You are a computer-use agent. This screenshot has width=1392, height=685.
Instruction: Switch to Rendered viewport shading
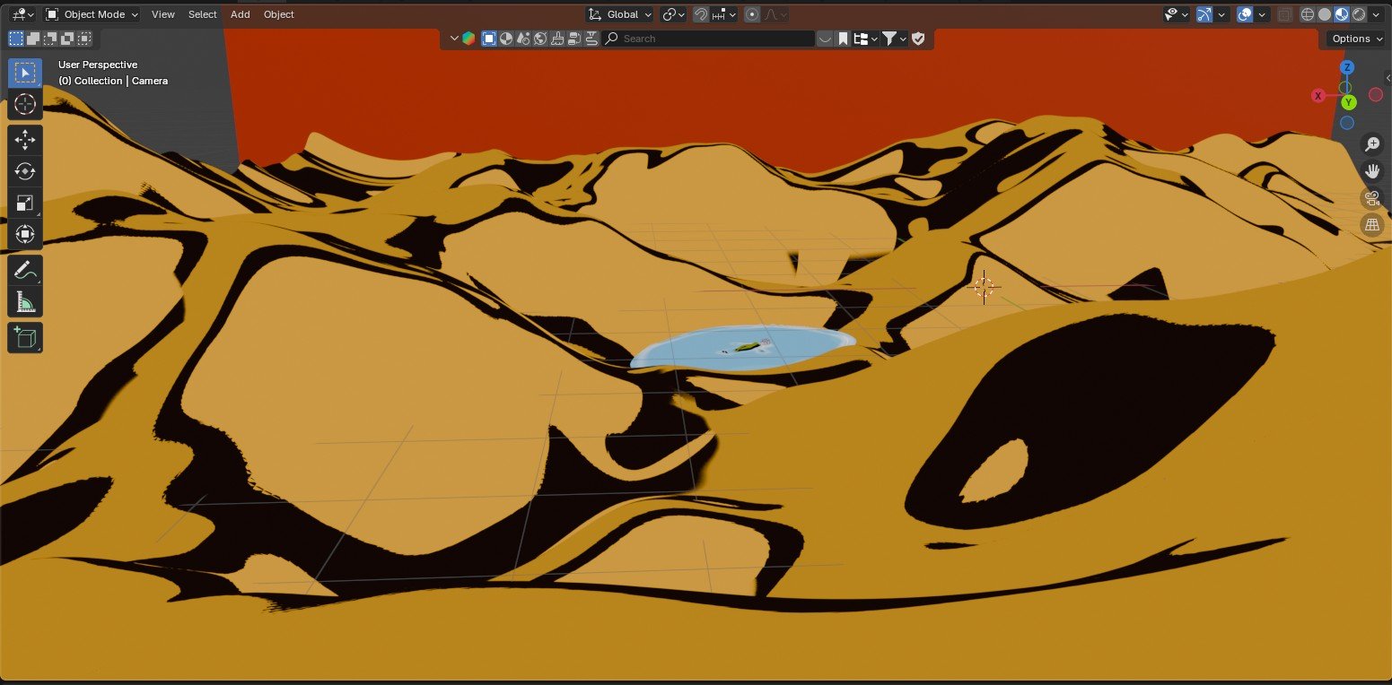pos(1359,14)
